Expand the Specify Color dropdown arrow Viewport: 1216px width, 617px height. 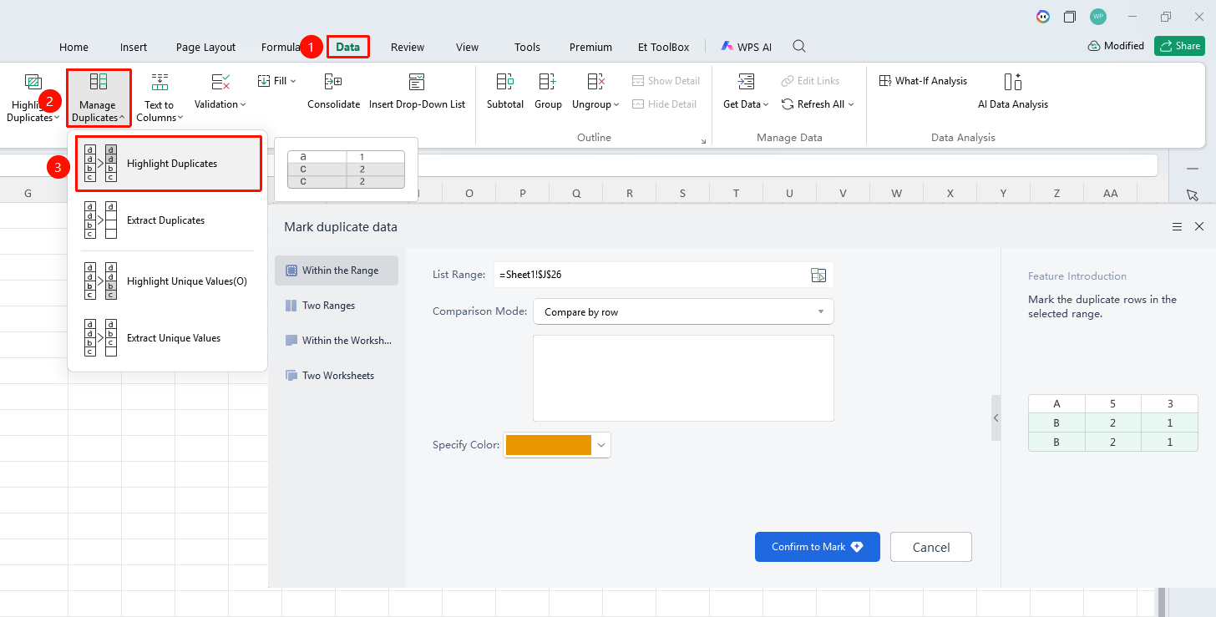point(601,445)
